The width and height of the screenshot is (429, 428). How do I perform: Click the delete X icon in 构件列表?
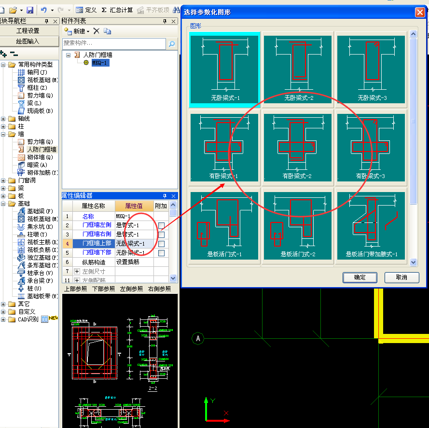pos(97,31)
